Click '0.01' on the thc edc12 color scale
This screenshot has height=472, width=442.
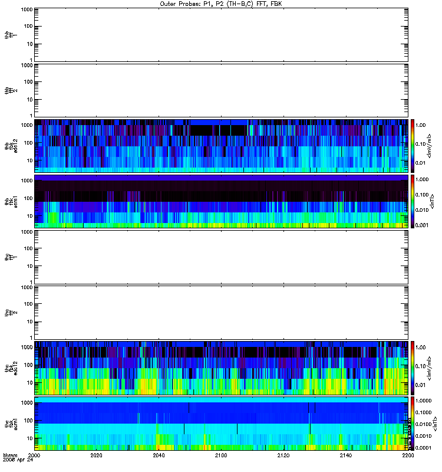click(421, 385)
